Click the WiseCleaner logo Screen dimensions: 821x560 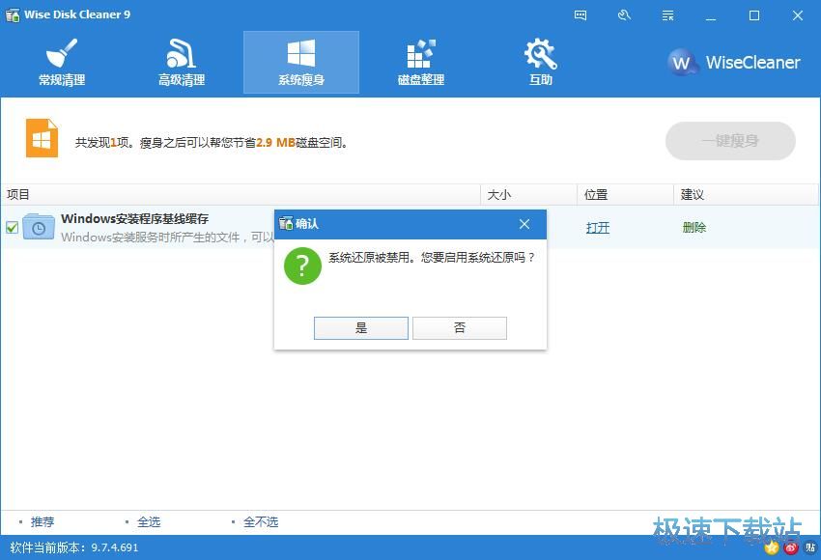coord(733,63)
